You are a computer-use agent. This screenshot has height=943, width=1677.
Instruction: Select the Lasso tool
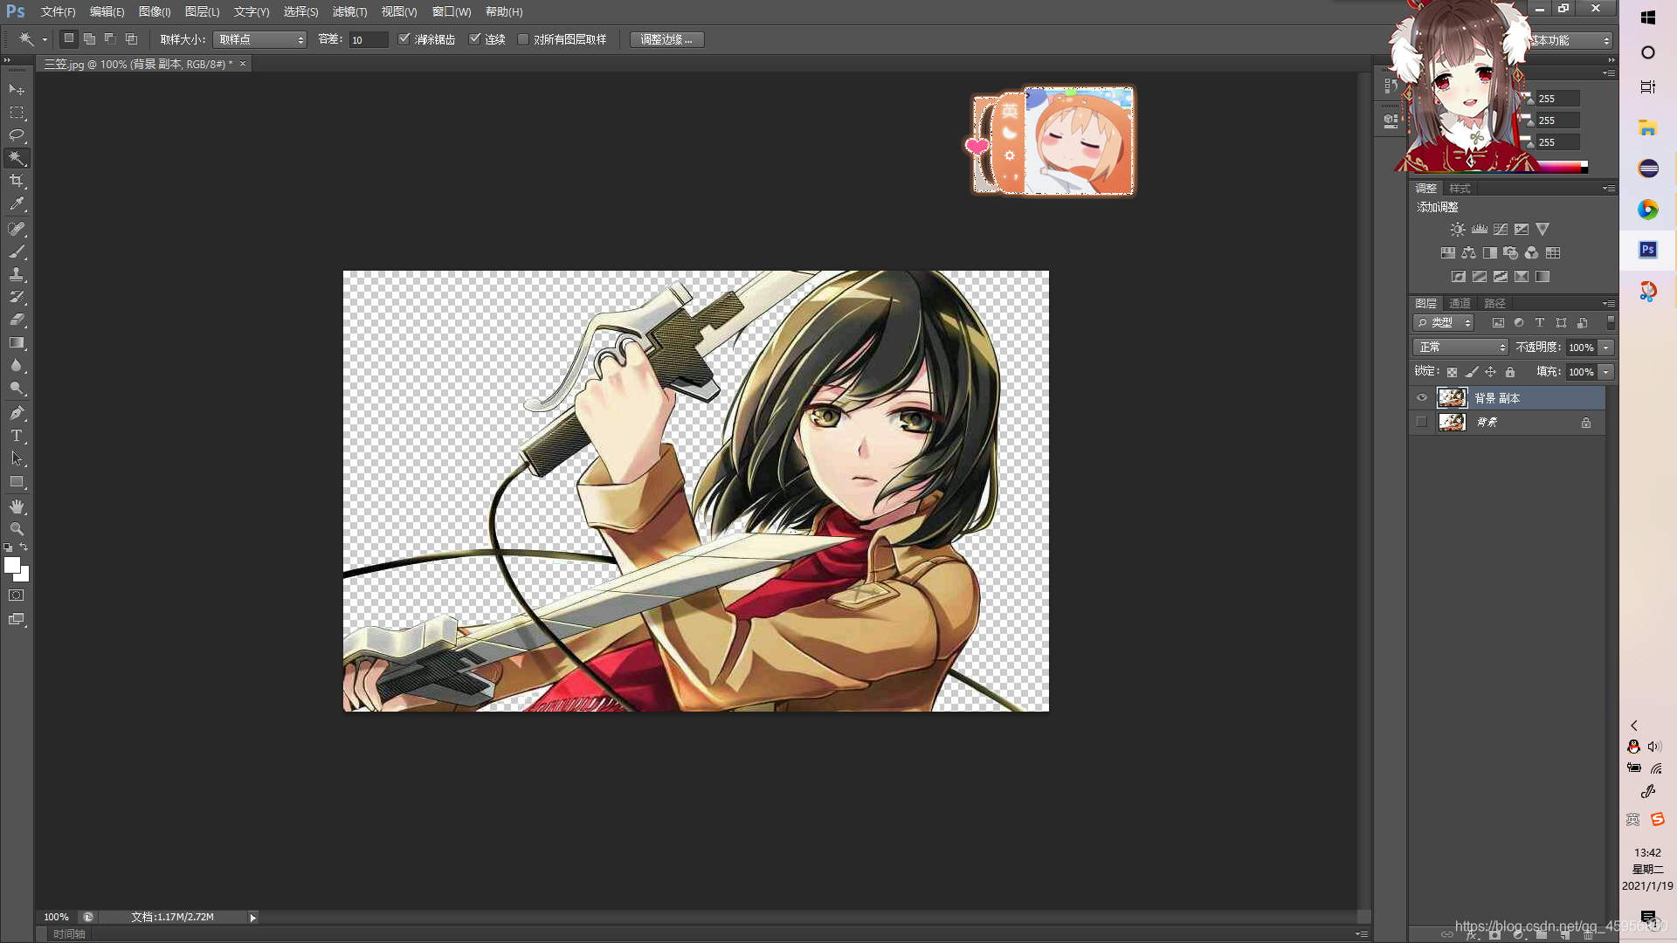[17, 135]
